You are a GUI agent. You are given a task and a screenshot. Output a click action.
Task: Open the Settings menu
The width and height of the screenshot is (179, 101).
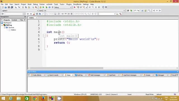pyautogui.click(x=86, y=4)
